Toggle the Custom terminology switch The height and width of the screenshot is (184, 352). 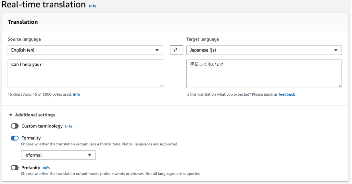(15, 126)
